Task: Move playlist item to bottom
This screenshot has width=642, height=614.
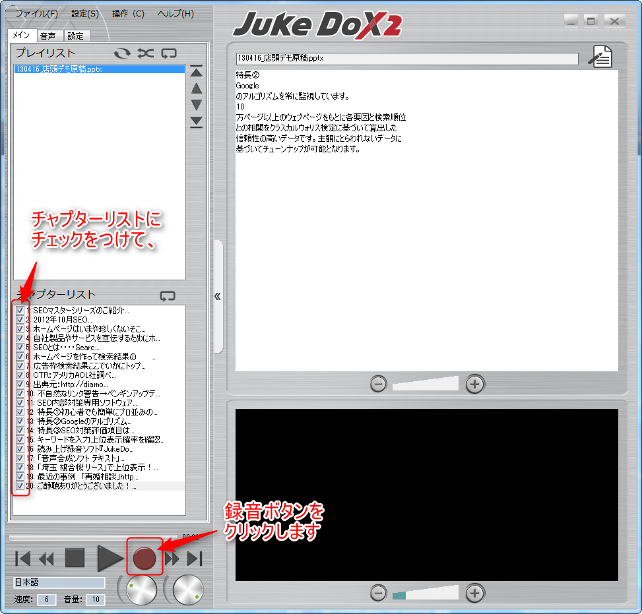Action: [x=196, y=121]
